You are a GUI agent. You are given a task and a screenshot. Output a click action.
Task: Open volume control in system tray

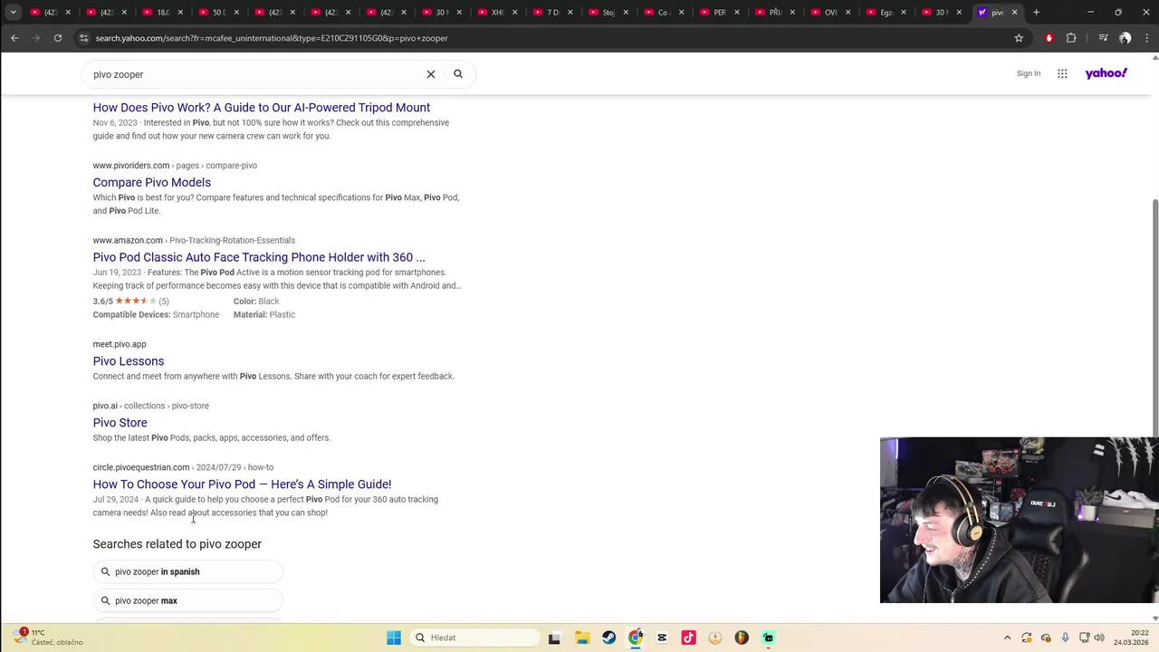(x=1099, y=638)
